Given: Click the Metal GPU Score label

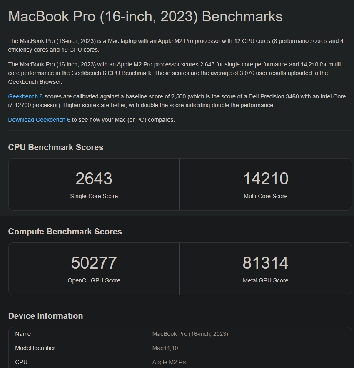Looking at the screenshot, I should (x=265, y=280).
